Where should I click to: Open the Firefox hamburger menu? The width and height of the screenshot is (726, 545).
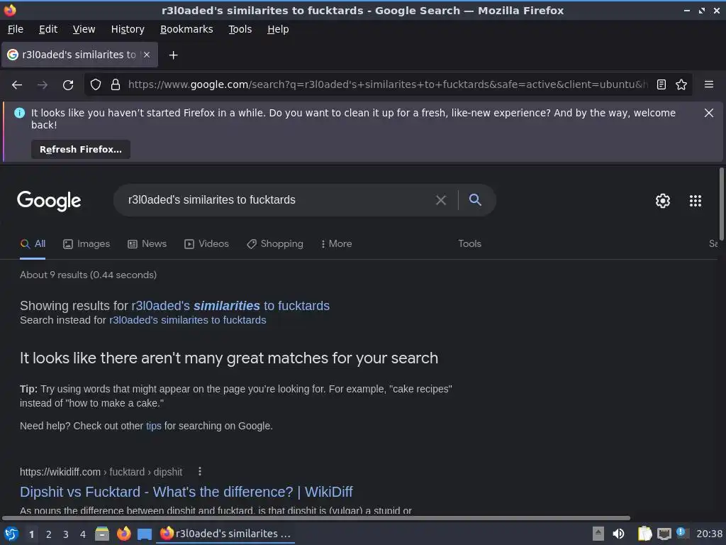[709, 84]
